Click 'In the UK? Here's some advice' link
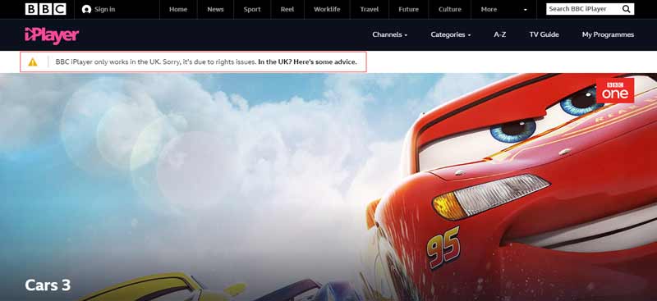This screenshot has height=301, width=657. pos(307,62)
